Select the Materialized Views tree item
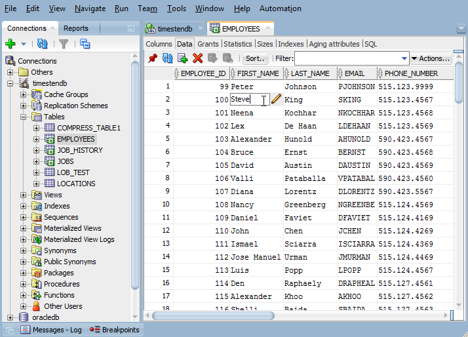This screenshot has height=337, width=468. (73, 228)
